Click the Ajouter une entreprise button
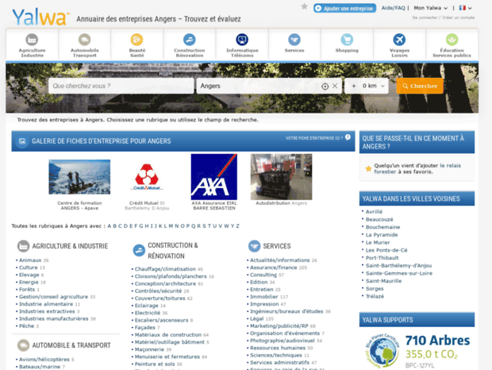 [344, 8]
